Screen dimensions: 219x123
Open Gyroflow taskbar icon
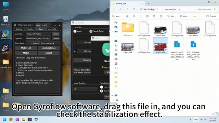pos(30,120)
